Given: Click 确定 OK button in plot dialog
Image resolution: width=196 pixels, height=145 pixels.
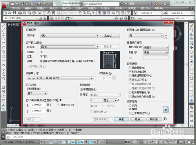Looking at the screenshot, I should [x=121, y=119].
